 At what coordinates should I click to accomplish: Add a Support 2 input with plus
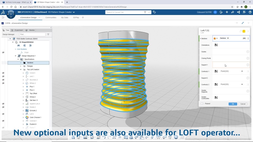coord(248,78)
